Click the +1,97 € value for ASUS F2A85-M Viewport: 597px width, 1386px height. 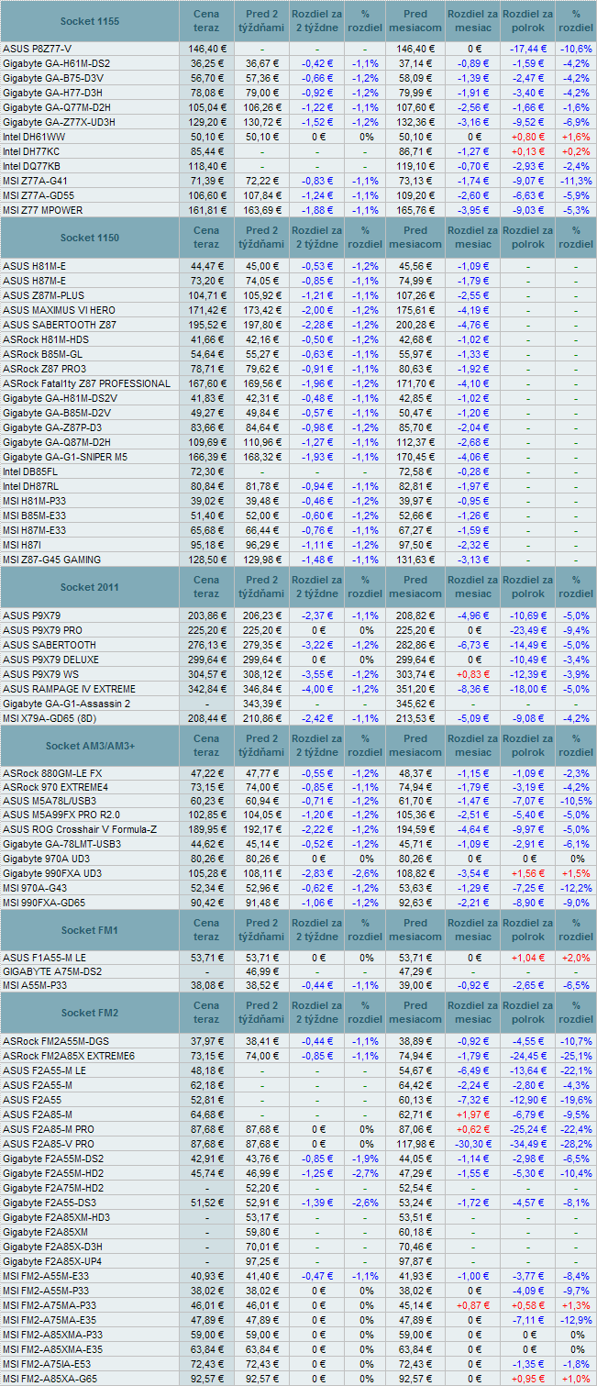tap(474, 1114)
